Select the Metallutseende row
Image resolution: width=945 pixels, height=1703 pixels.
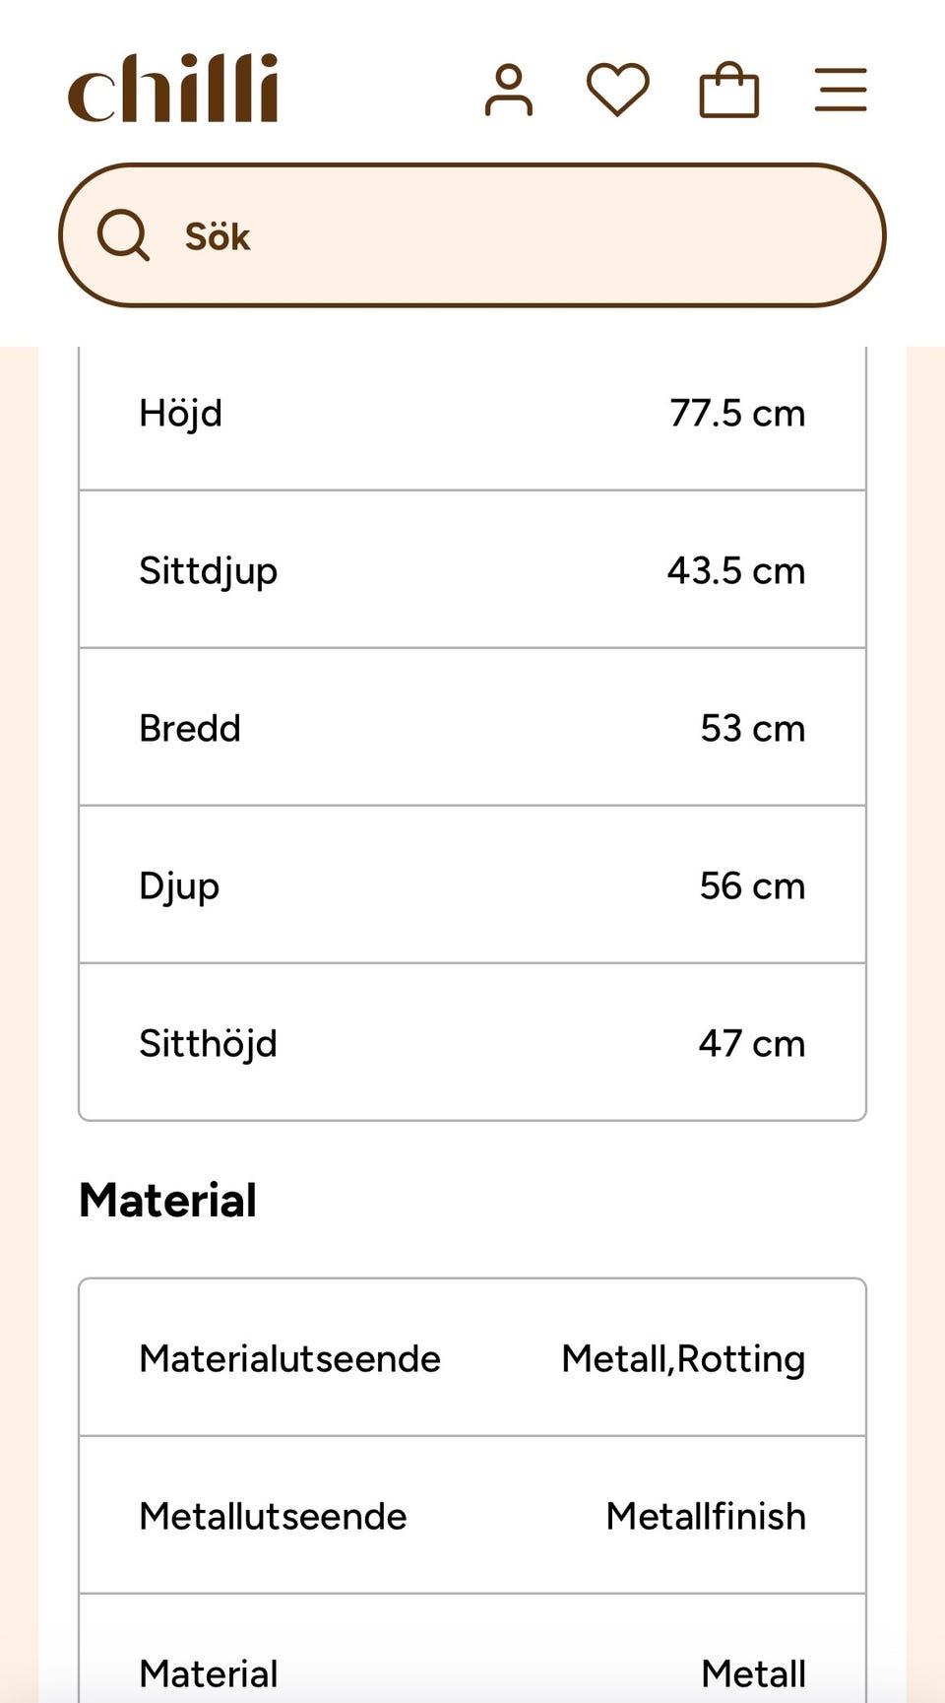coord(472,1515)
